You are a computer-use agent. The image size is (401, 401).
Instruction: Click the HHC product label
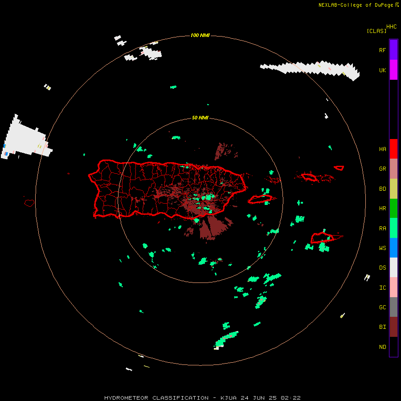coord(391,27)
